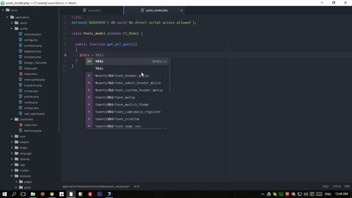Open Firefox from taskbar

[x=42, y=194]
